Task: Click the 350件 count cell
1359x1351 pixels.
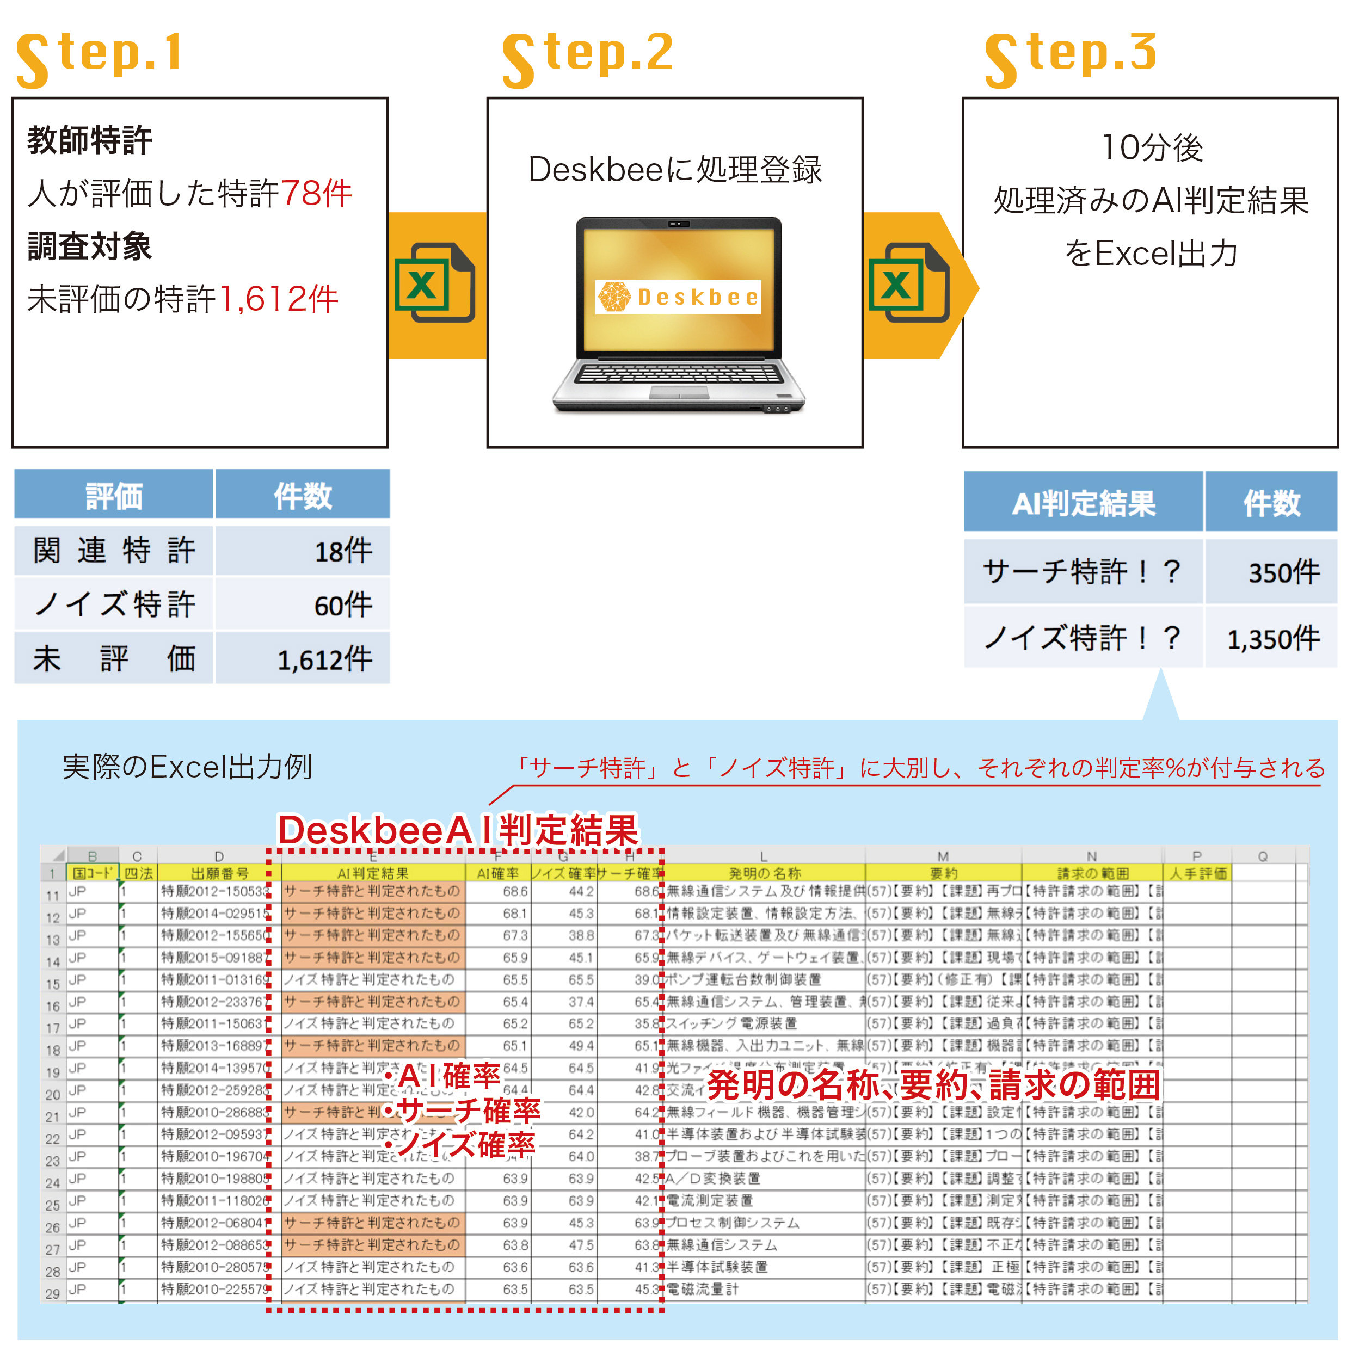Action: [x=1272, y=571]
